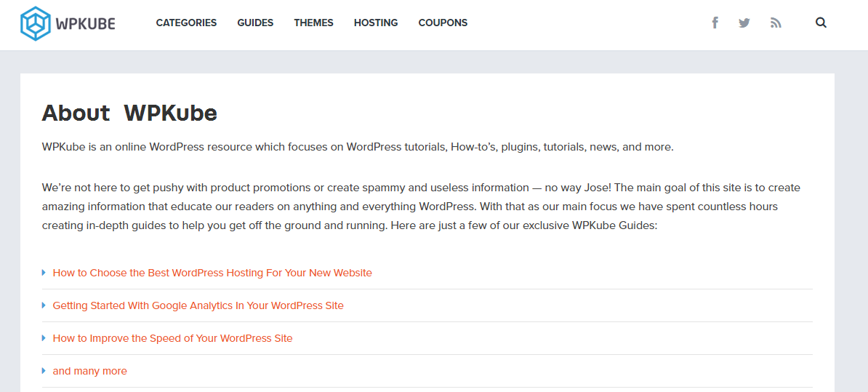868x392 pixels.
Task: Open the Guides menu item
Action: 255,23
